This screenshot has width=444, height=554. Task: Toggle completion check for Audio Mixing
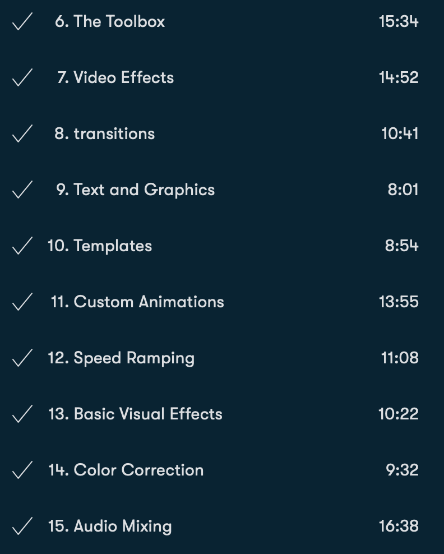pos(22,526)
